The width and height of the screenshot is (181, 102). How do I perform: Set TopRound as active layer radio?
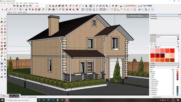[x=151, y=94]
